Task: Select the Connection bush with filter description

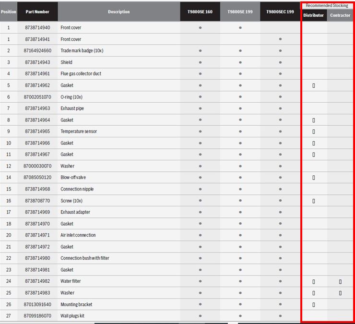Action: tap(85, 258)
